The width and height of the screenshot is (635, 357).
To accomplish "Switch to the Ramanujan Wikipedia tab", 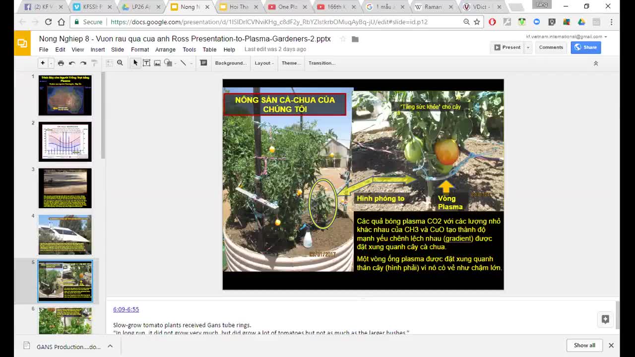I will [x=432, y=7].
